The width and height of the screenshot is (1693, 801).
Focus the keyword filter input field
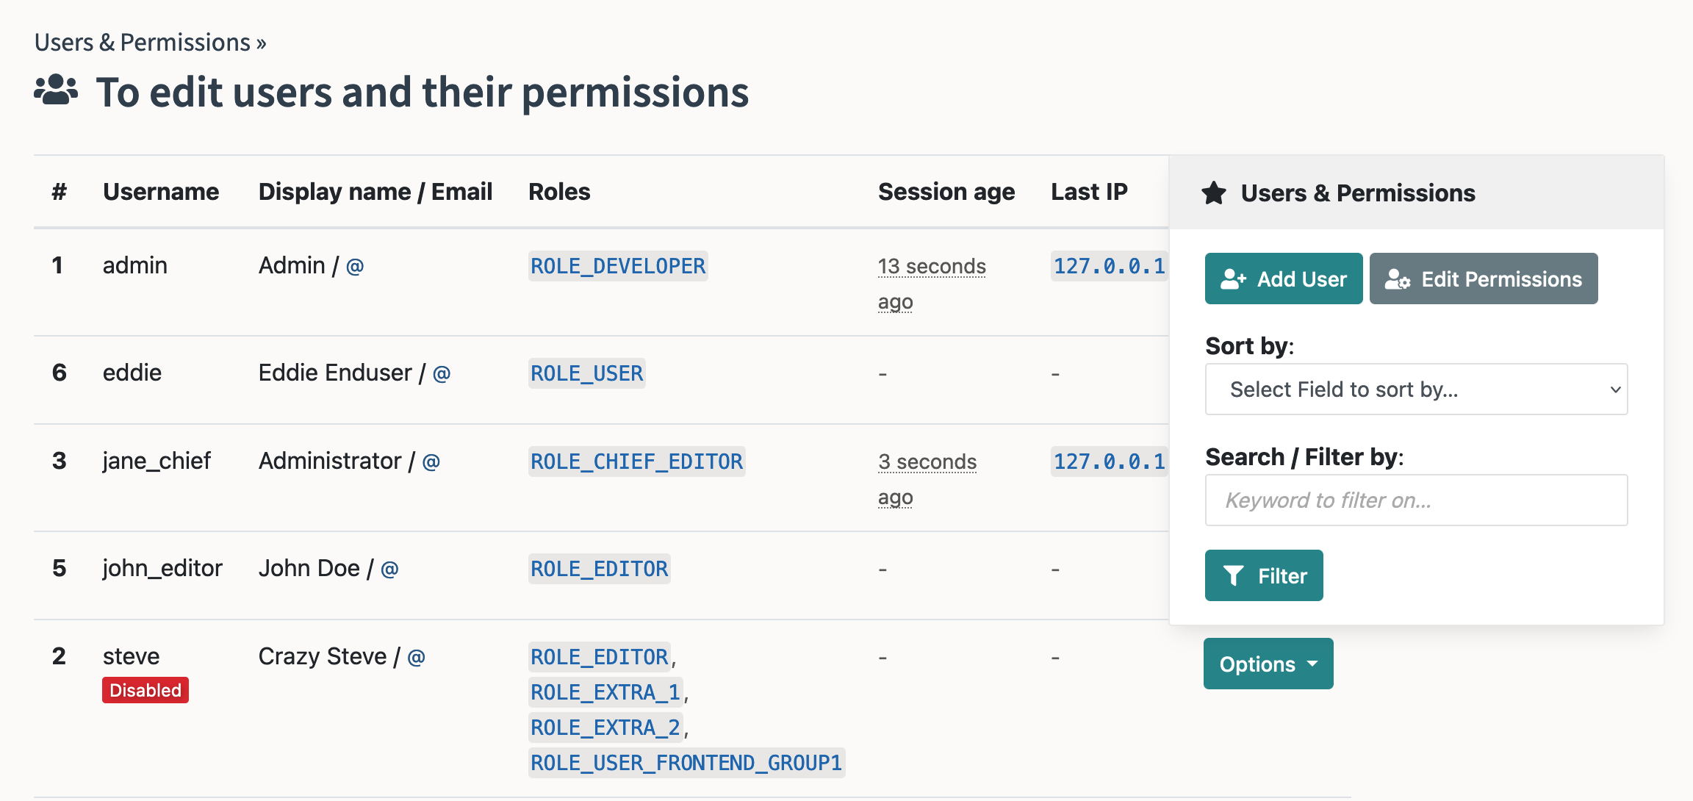click(1416, 500)
